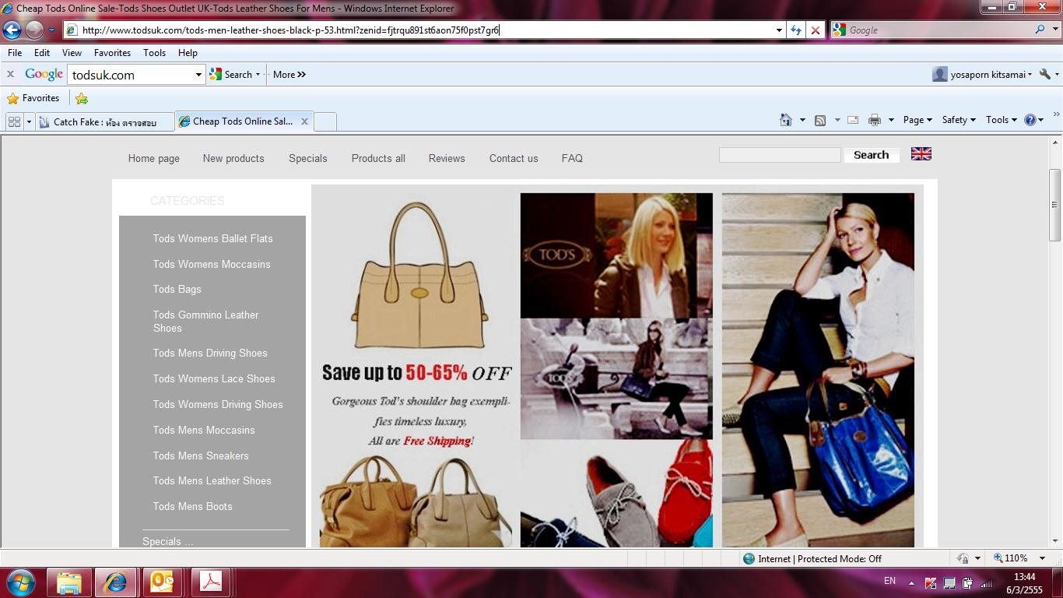Open the Favorites menu in menu bar

112,53
